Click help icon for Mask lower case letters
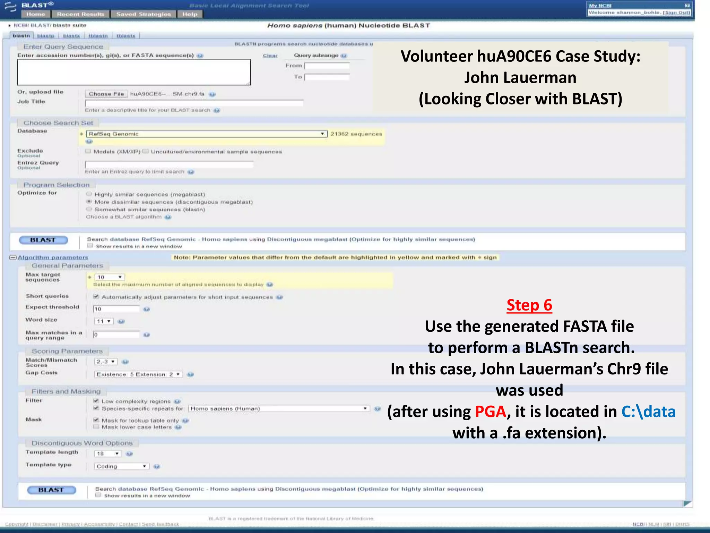Screen dimensions: 710x533 pos(178,427)
